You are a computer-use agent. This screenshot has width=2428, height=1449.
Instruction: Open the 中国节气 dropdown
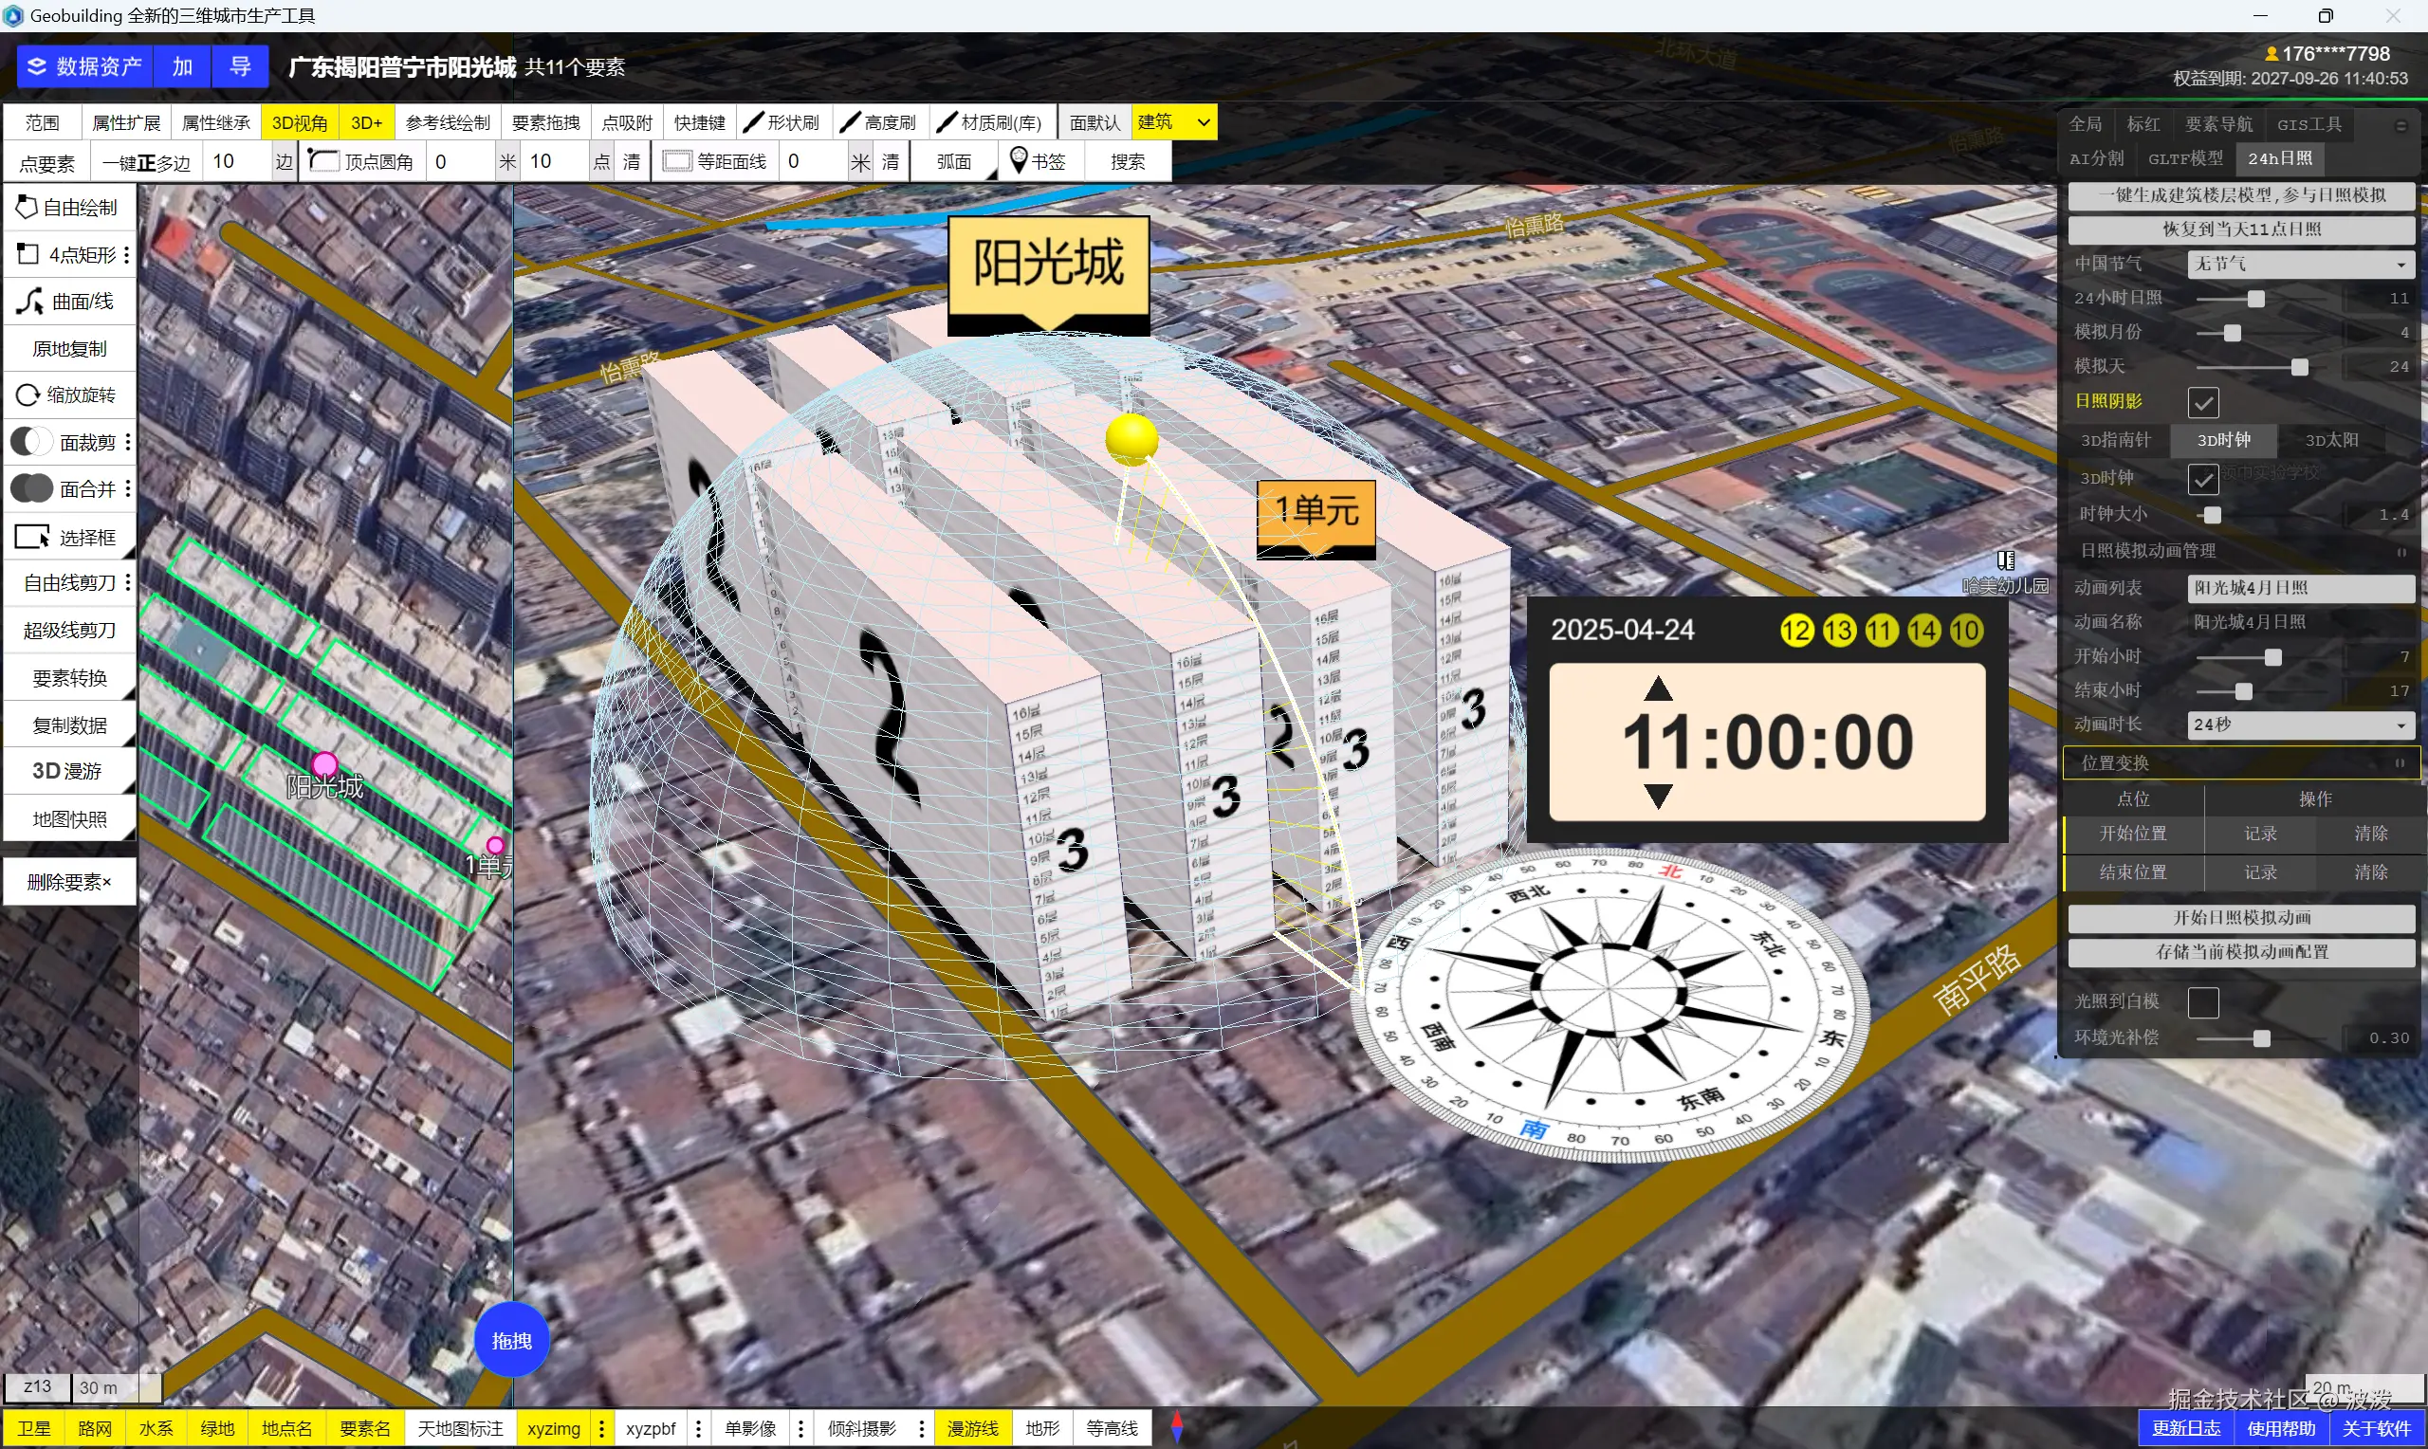click(x=2299, y=265)
